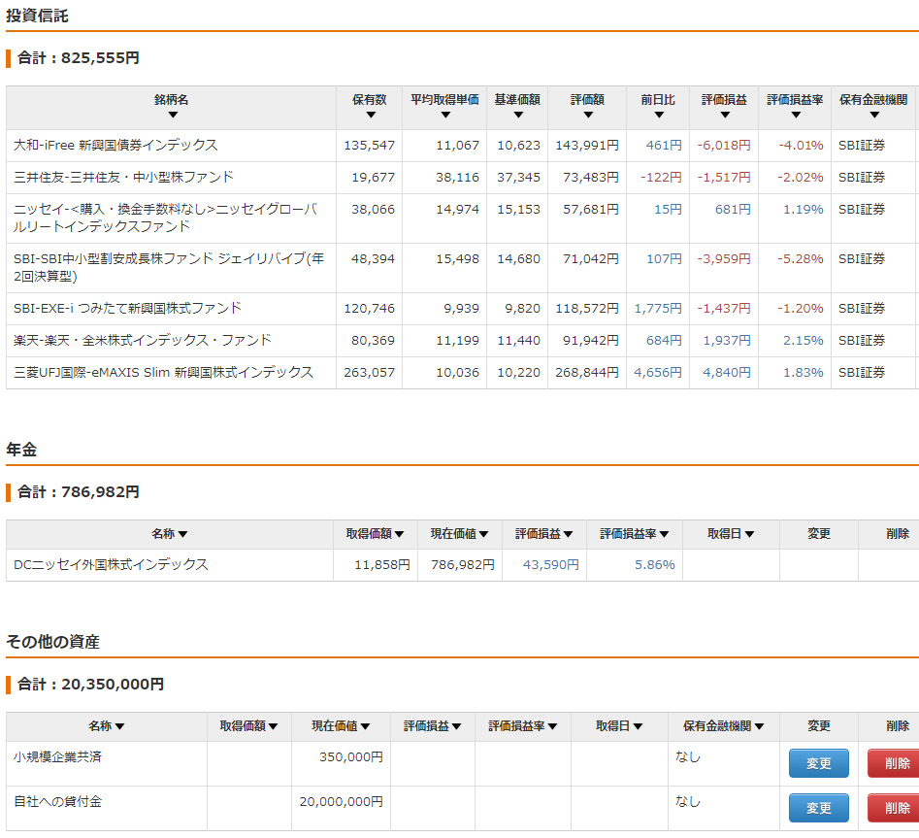Click the 年金 section heading
Screen dimensions: 919x838
21,450
